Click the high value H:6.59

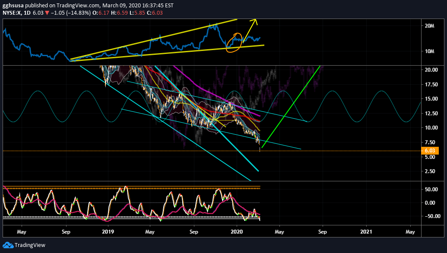click(120, 13)
